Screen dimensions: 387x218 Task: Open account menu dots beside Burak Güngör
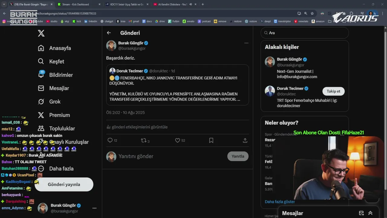tap(94, 208)
